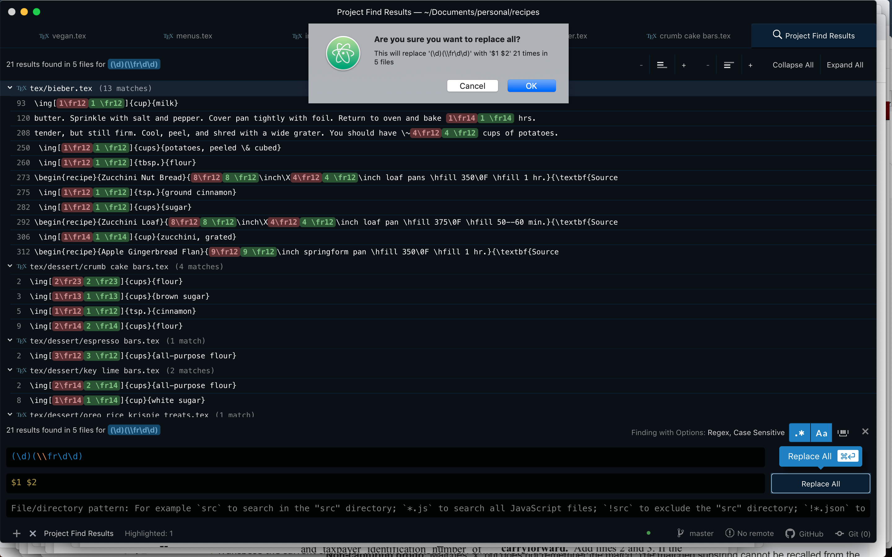
Task: Close the find panel using the X icon
Action: point(865,431)
